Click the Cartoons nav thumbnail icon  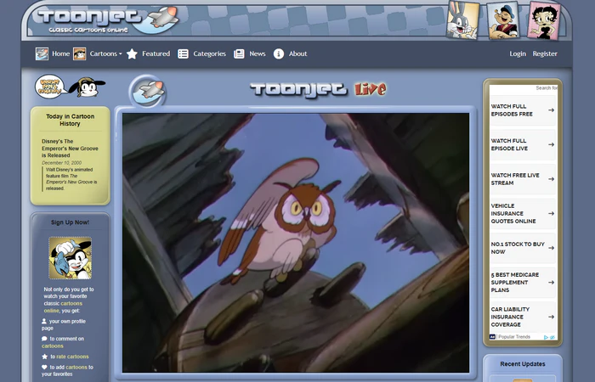79,53
